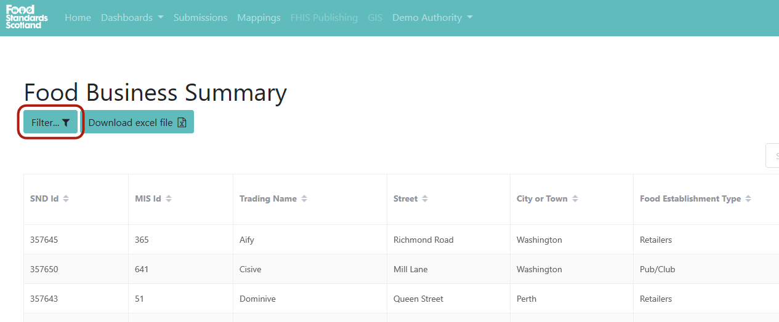This screenshot has width=779, height=322.
Task: Open the Dashboards dropdown menu
Action: coord(132,18)
